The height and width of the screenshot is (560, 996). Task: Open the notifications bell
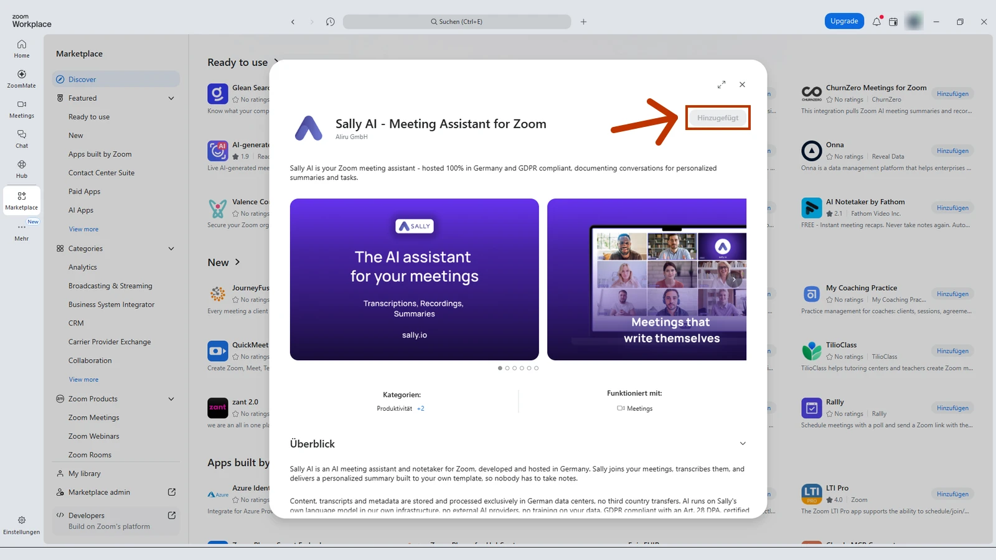pyautogui.click(x=876, y=21)
